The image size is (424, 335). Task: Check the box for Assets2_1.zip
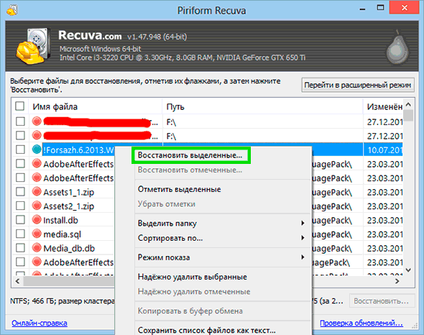click(20, 206)
